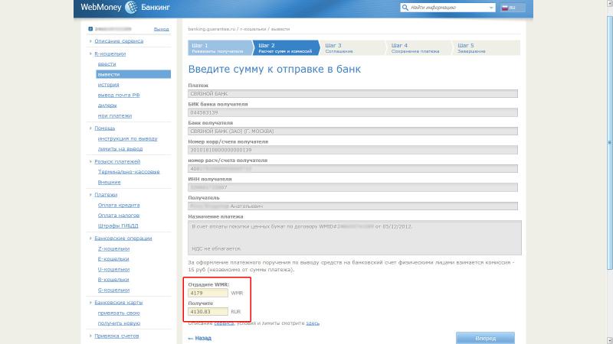Open the история sidebar link
613x344 pixels.
tap(108, 85)
